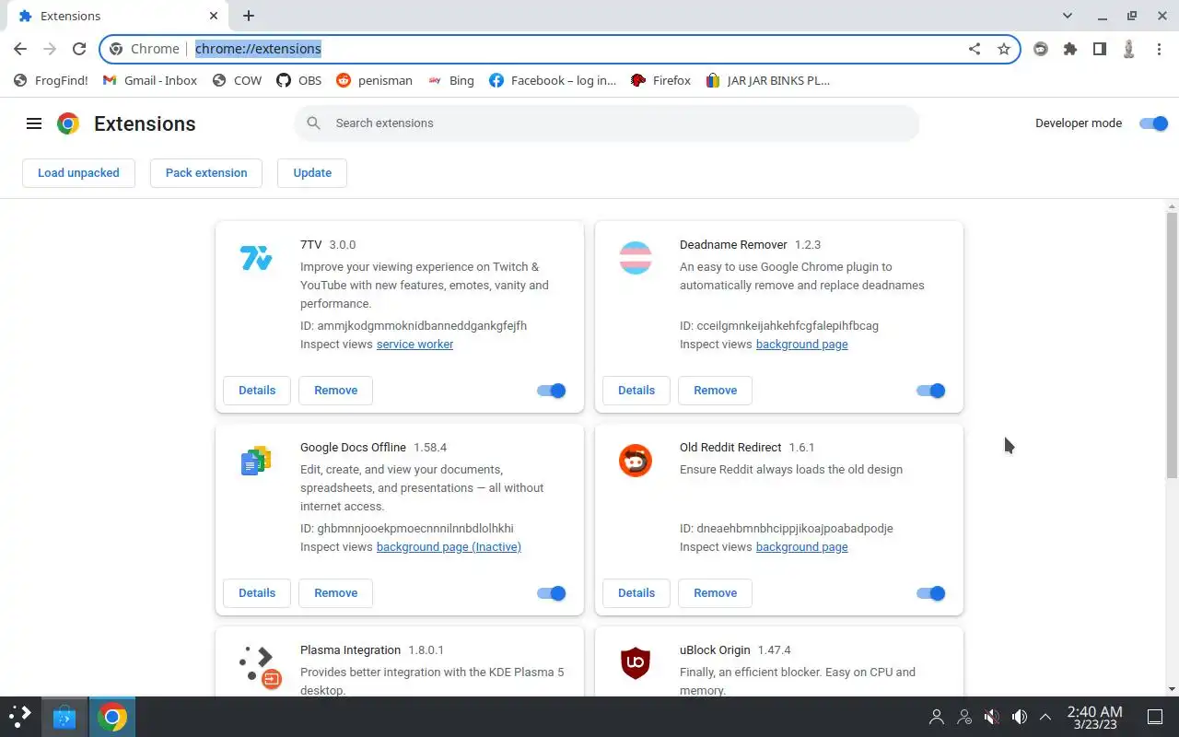
Task: Click Pack extension button
Action: pos(206,173)
